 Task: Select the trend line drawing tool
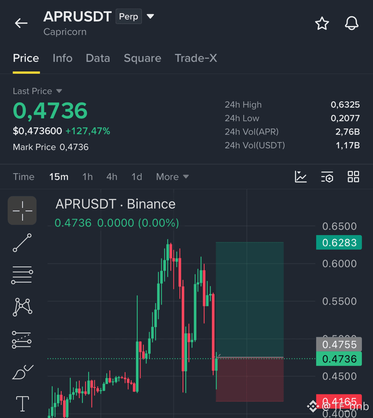point(22,243)
